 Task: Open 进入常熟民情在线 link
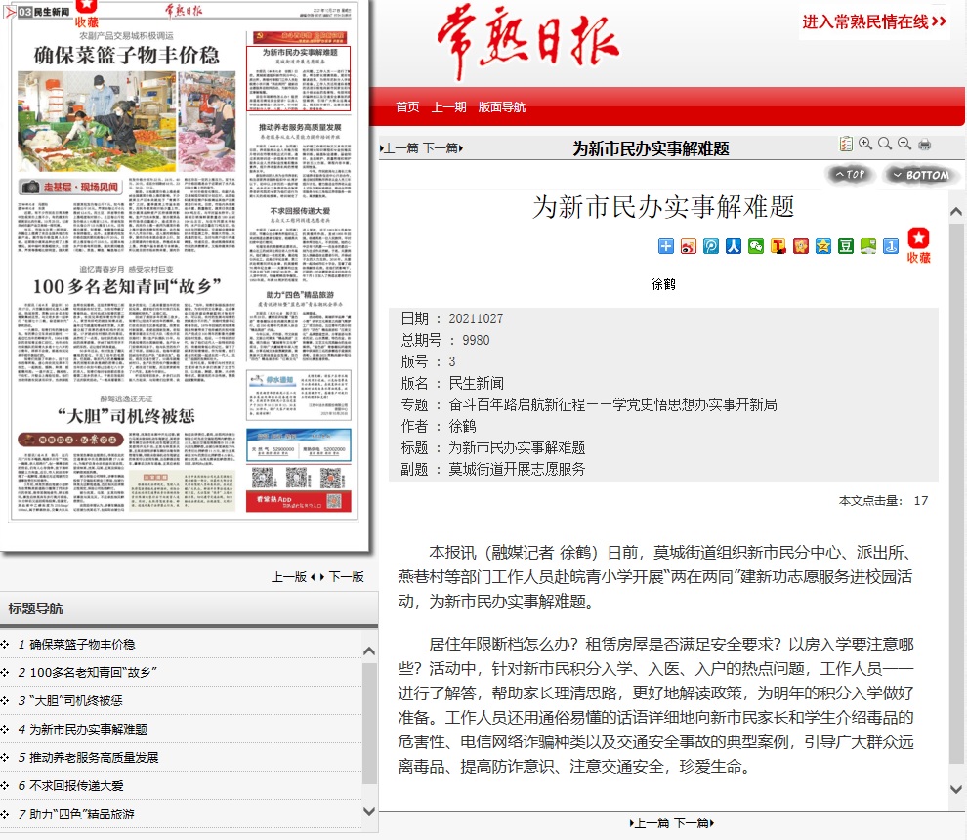[x=874, y=22]
